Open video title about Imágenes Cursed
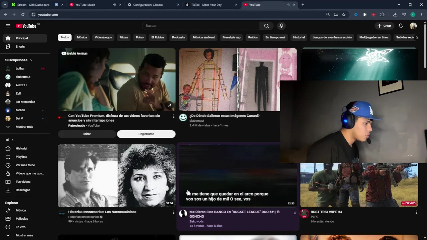The height and width of the screenshot is (240, 427). tap(224, 116)
